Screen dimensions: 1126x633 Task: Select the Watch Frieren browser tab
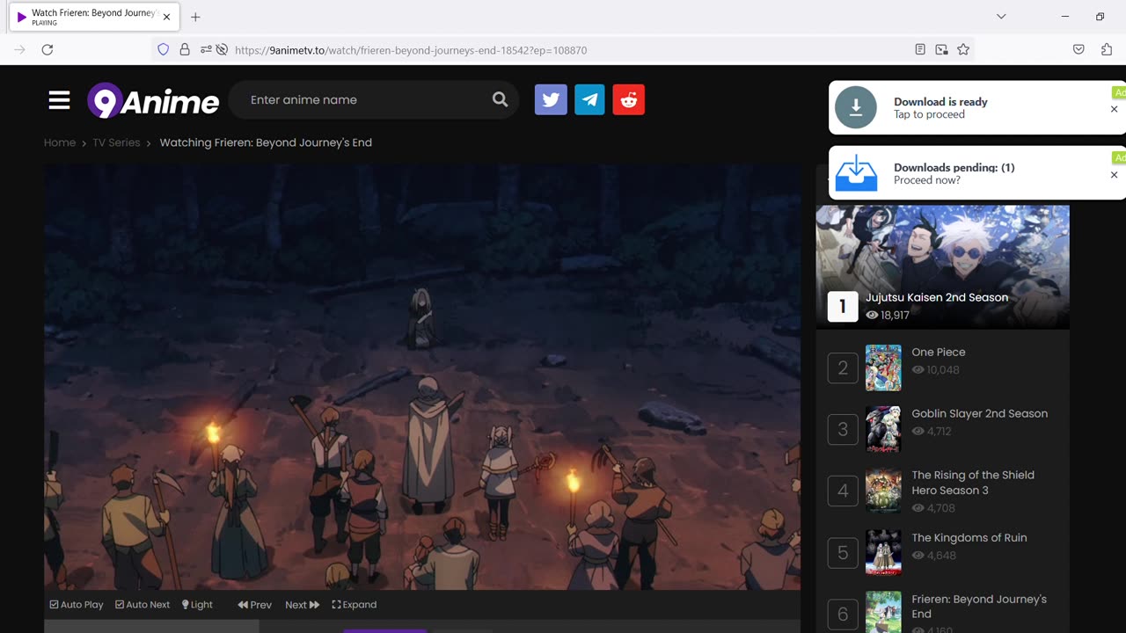[x=93, y=17]
